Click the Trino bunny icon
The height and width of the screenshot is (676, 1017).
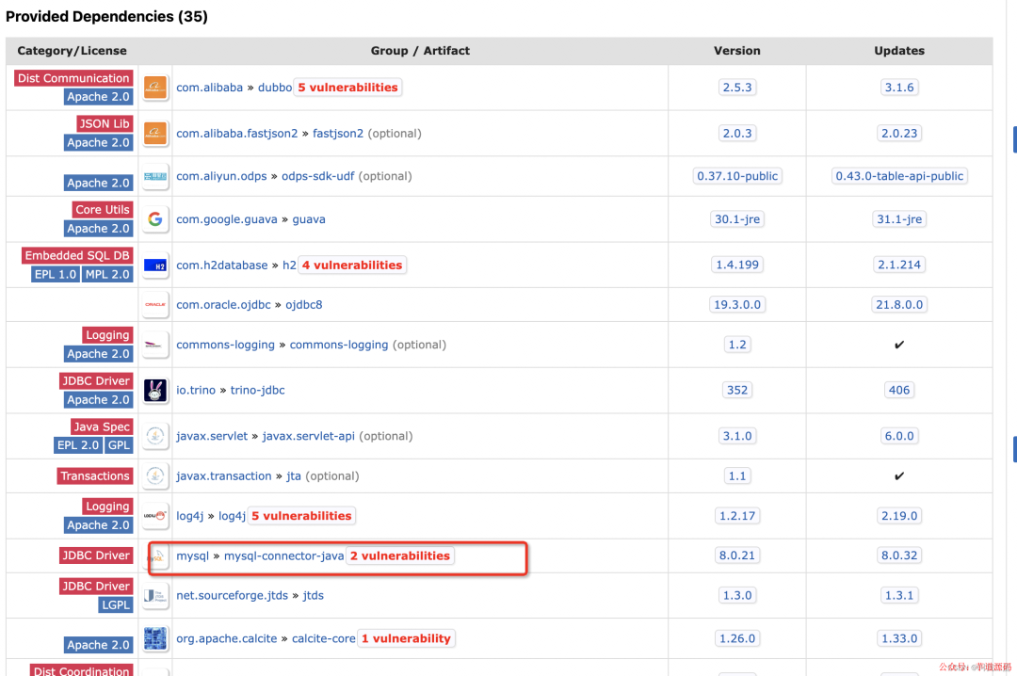tap(155, 390)
